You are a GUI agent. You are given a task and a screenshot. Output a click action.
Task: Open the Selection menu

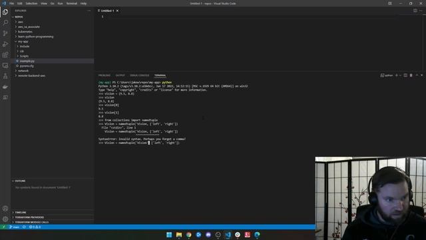(x=31, y=3)
